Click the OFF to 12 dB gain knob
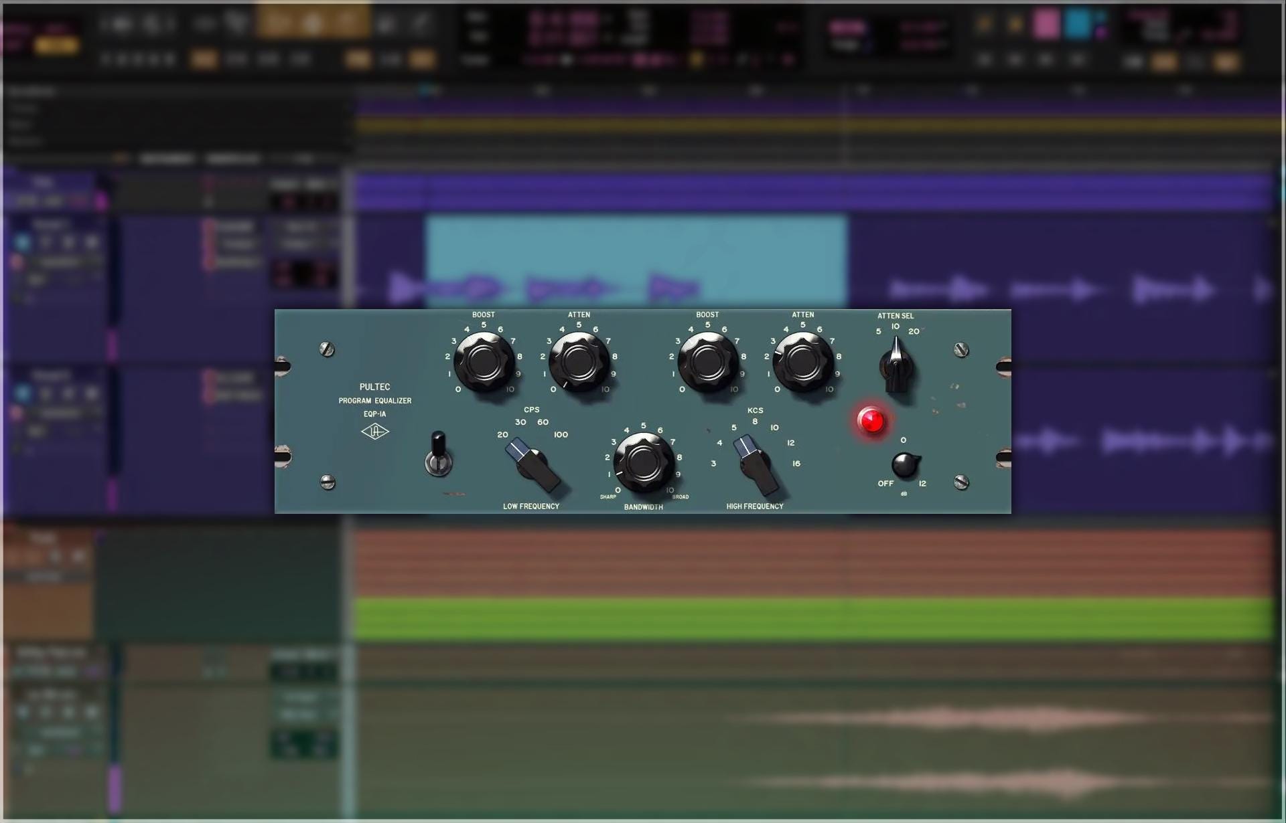This screenshot has height=823, width=1286. click(x=904, y=464)
